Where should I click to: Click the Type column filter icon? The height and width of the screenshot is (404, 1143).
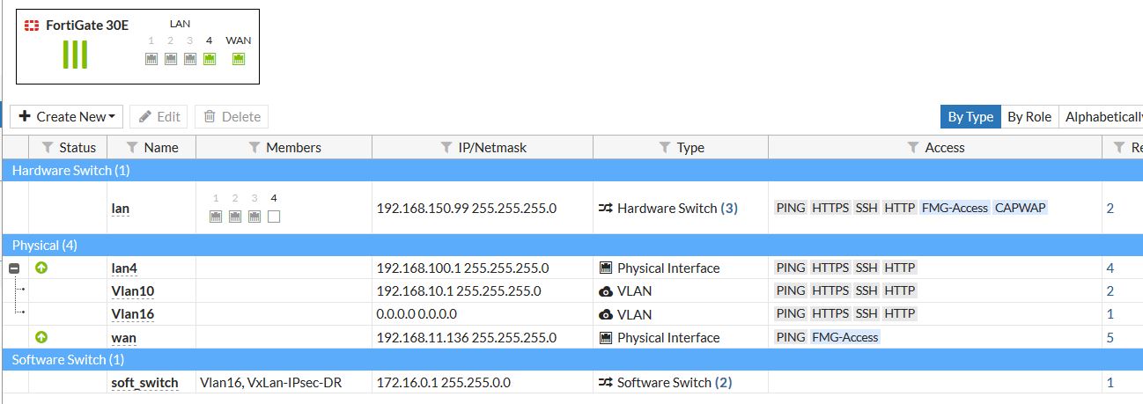tap(665, 148)
